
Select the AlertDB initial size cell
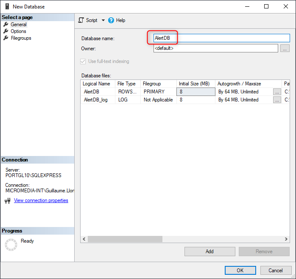click(x=195, y=92)
